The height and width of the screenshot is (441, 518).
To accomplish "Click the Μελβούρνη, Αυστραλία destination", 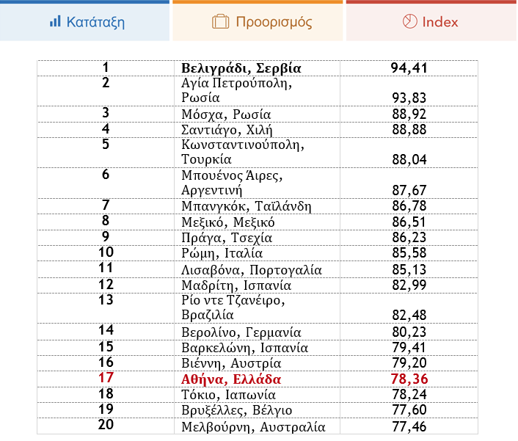I will (x=253, y=427).
